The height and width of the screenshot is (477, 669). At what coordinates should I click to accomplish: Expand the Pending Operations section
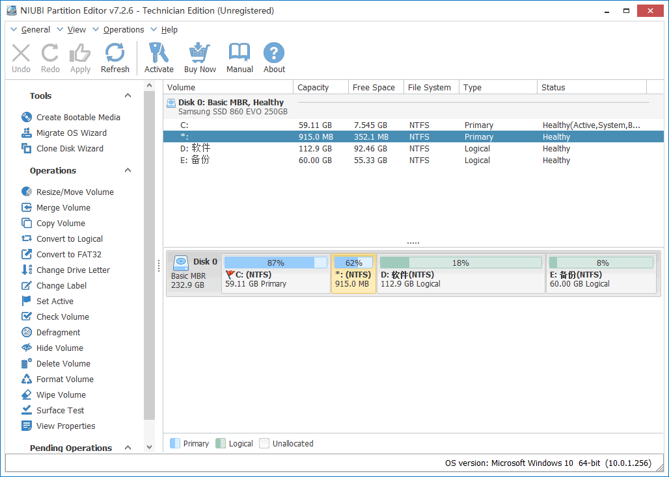pos(128,448)
